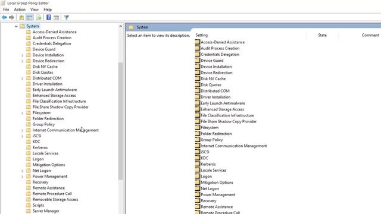The image size is (381, 214).
Task: Click the Up one level folder icon
Action: tap(21, 17)
